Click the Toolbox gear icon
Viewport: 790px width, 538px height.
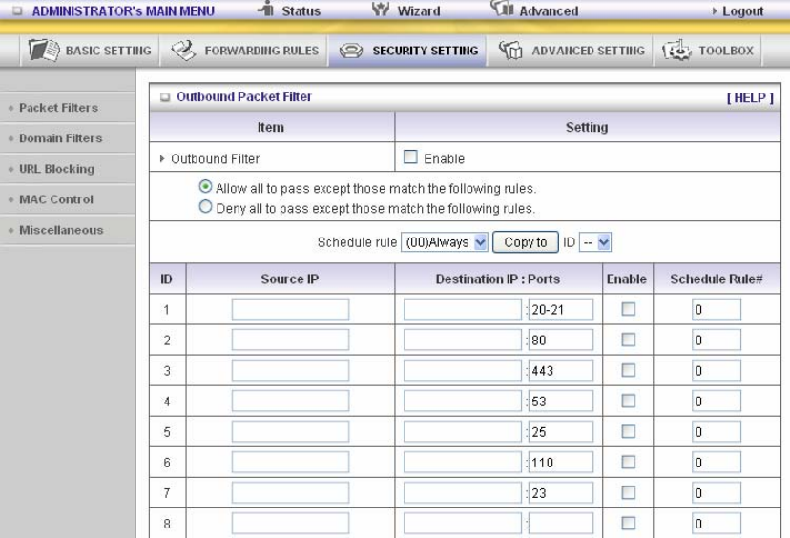(676, 50)
